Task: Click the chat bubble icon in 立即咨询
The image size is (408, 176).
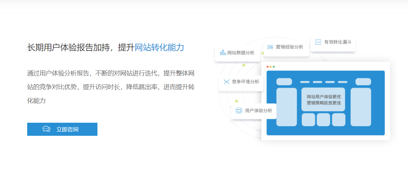Action: click(46, 129)
